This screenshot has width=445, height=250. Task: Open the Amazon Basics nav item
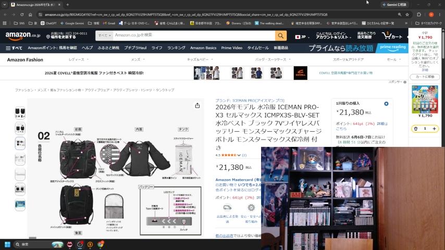pyautogui.click(x=203, y=48)
